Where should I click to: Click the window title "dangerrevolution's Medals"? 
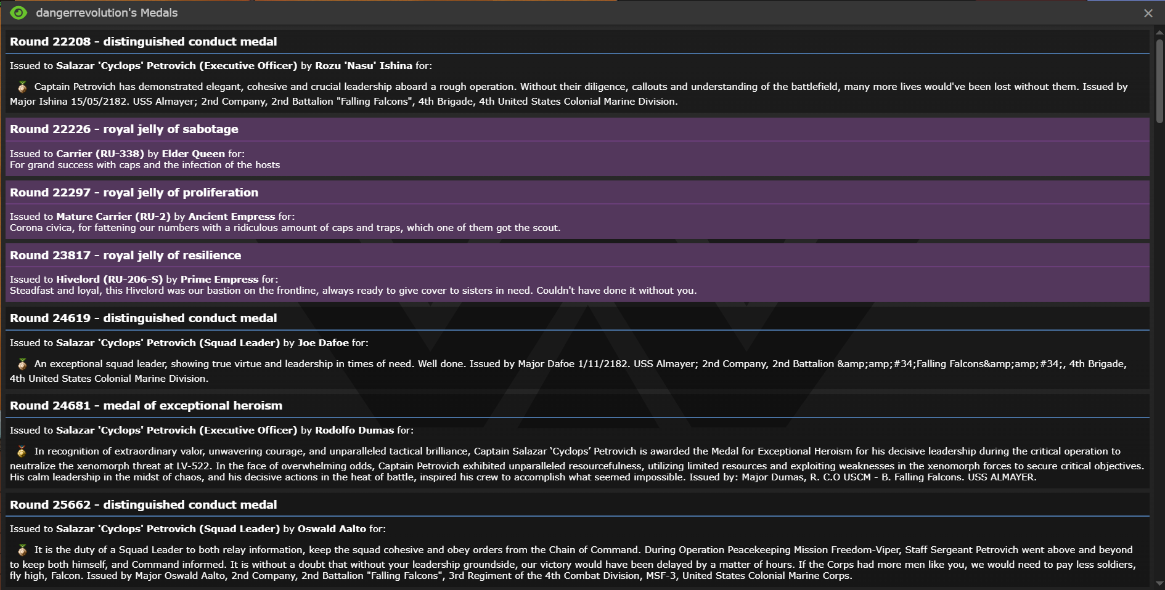click(x=107, y=13)
